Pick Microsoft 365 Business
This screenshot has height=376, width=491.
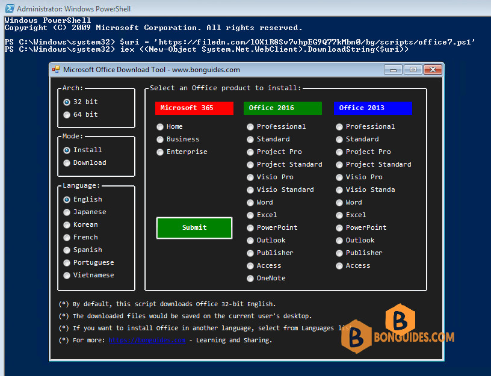[x=178, y=140]
